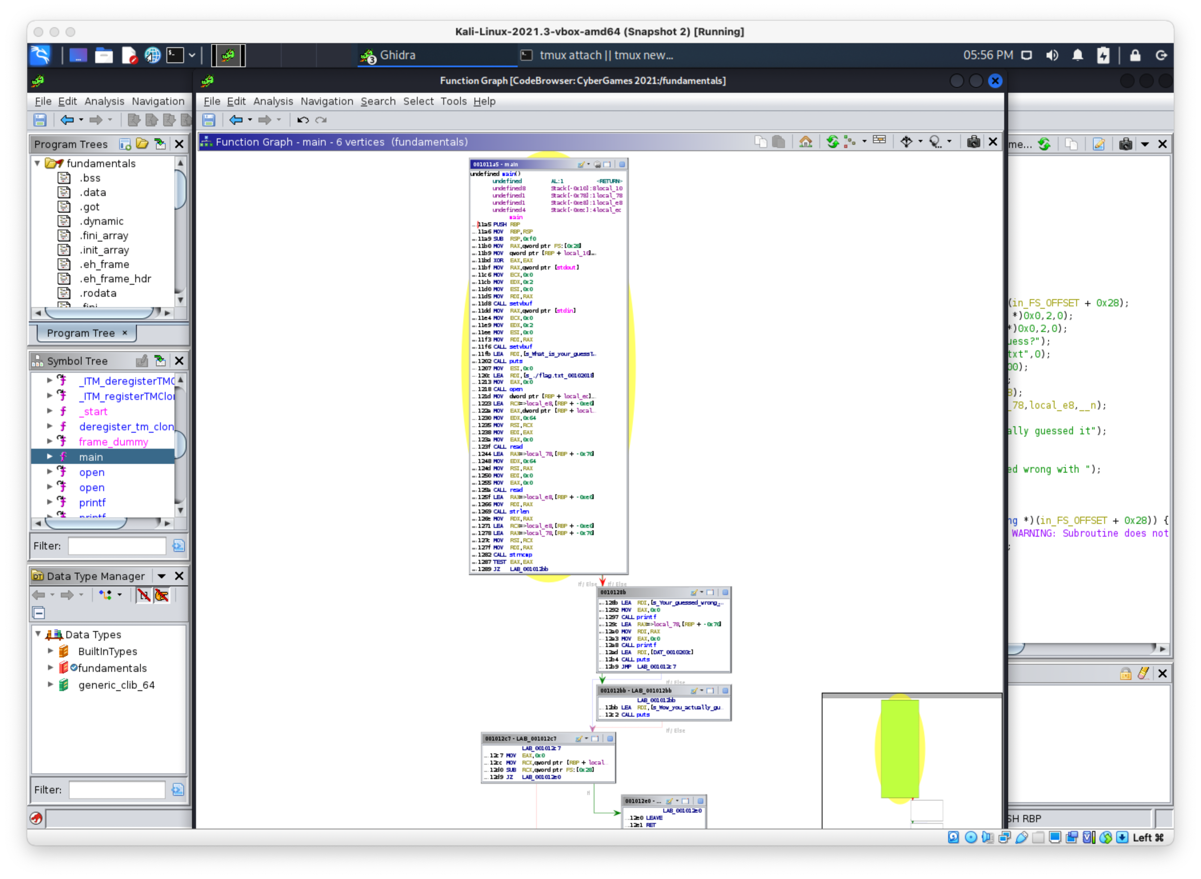Click the green refresh graph layout icon
This screenshot has height=879, width=1201.
(x=833, y=142)
